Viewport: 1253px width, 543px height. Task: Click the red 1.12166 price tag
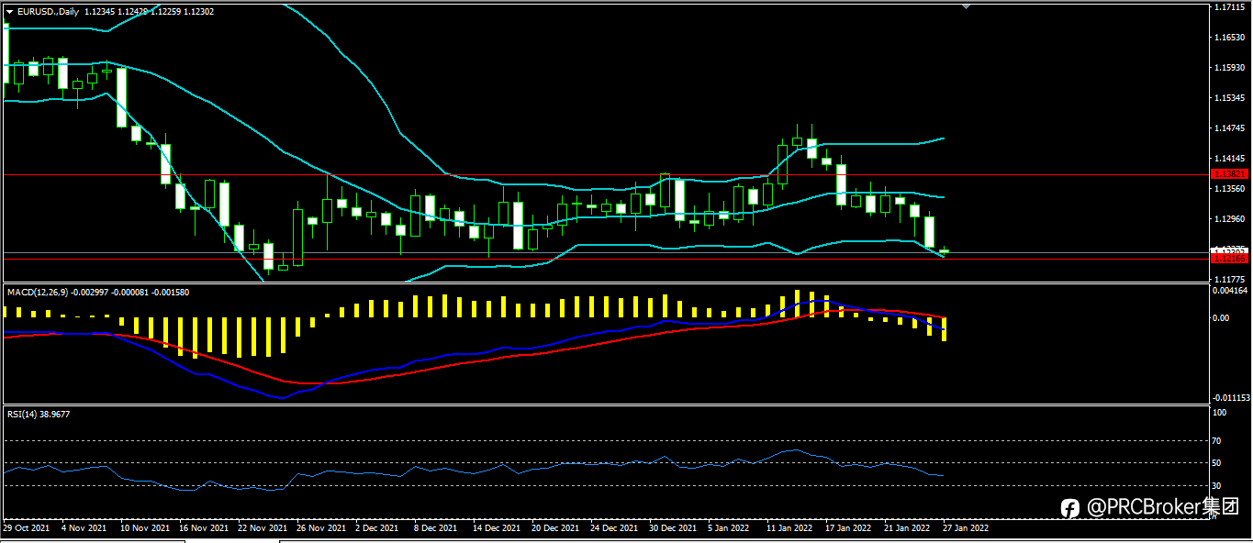tap(1229, 259)
